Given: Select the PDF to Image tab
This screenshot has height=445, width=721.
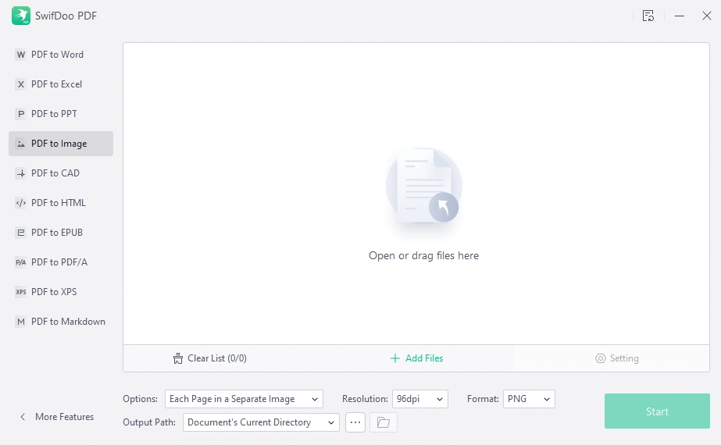Looking at the screenshot, I should click(61, 144).
